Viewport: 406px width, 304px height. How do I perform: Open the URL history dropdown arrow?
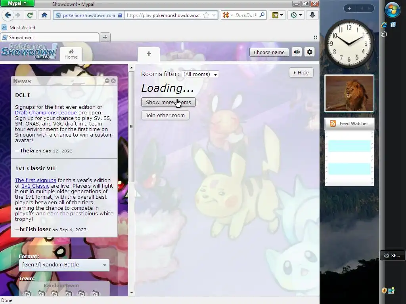pos(214,15)
